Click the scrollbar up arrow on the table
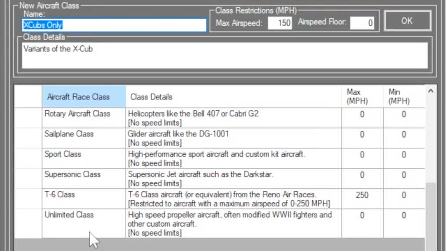The width and height of the screenshot is (446, 251). pyautogui.click(x=430, y=90)
